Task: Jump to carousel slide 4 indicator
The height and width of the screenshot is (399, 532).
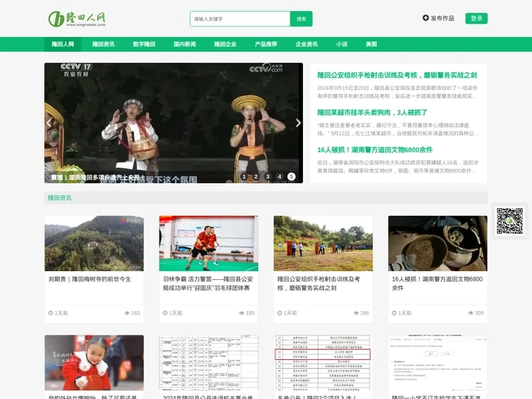Action: point(279,177)
